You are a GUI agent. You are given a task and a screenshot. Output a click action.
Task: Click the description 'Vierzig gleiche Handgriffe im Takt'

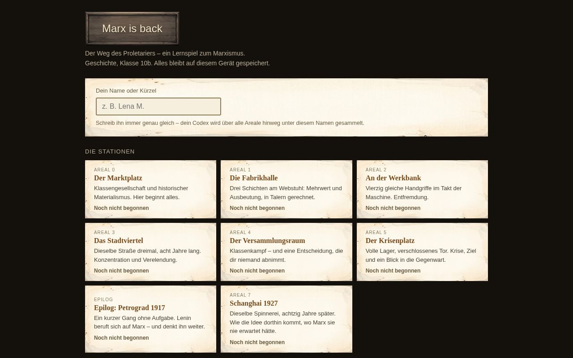(414, 192)
